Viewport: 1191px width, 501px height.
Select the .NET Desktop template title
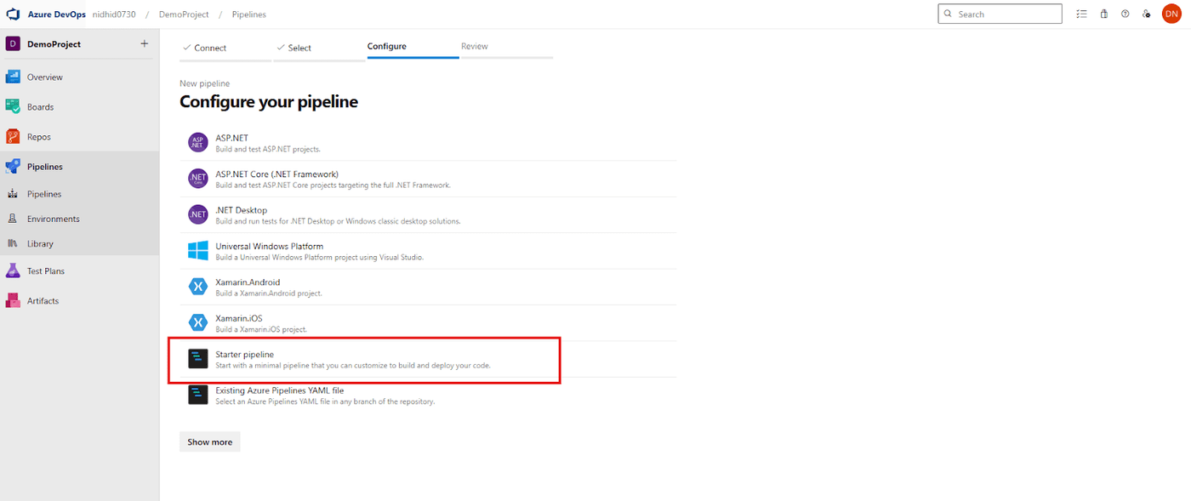point(241,210)
